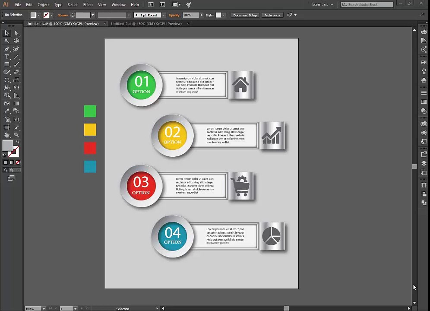Screen dimensions: 430x311
Task: Apply Gradient mode button below fill
Action: [x=12, y=162]
